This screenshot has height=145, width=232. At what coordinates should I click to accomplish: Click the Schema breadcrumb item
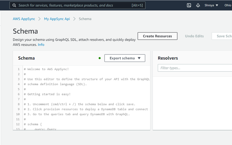pyautogui.click(x=85, y=19)
